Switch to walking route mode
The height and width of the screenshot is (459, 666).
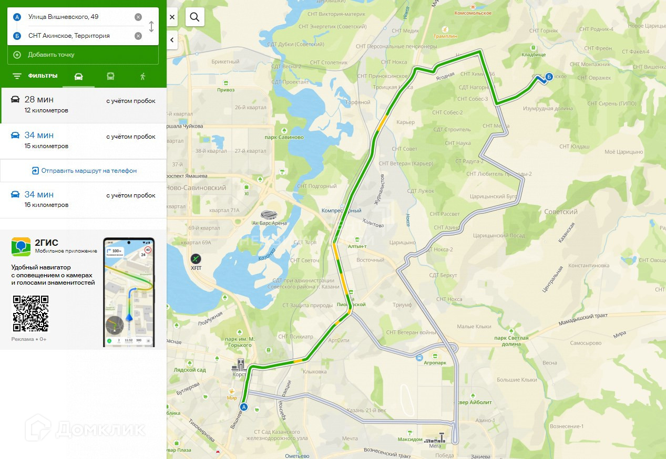coord(143,76)
